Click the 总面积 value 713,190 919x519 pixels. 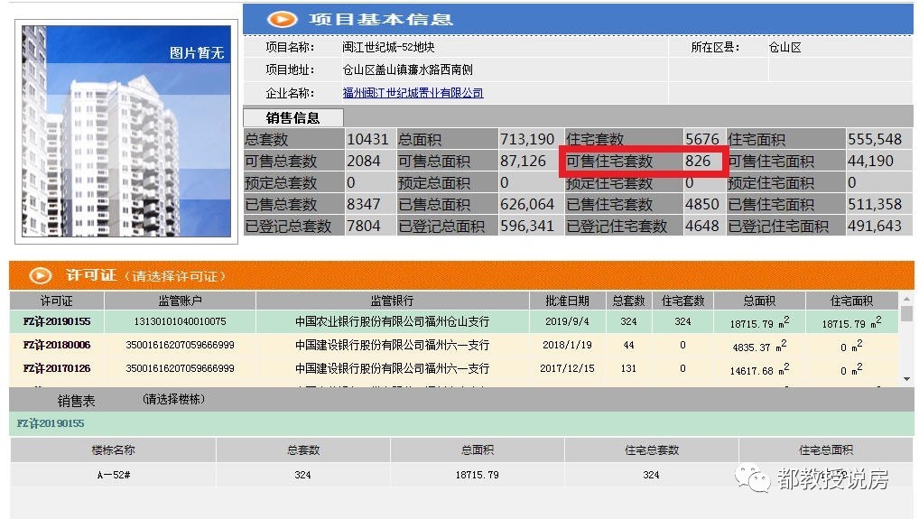tap(527, 139)
